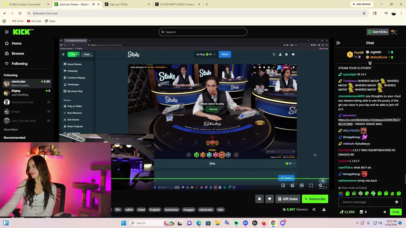Select the looksmax tag
The image size is (406, 228).
tap(171, 210)
